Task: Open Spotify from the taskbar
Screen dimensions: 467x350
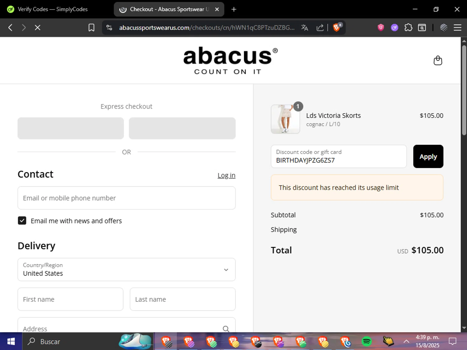Action: click(366, 341)
